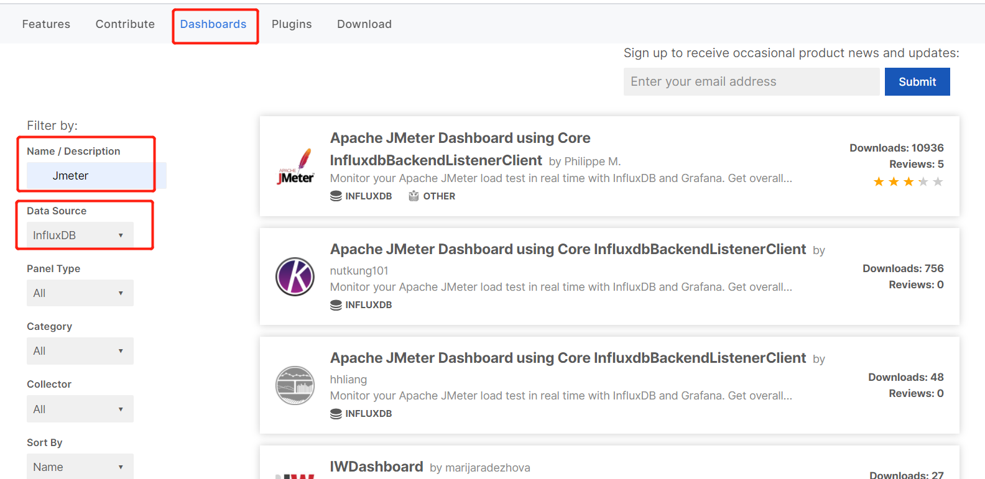The width and height of the screenshot is (985, 479).
Task: Click the INFLUXDB icon in nutkung101's card
Action: (336, 305)
